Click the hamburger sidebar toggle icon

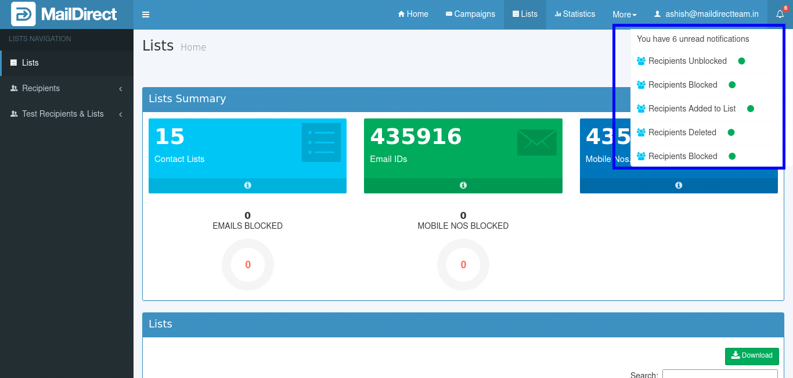pos(146,15)
